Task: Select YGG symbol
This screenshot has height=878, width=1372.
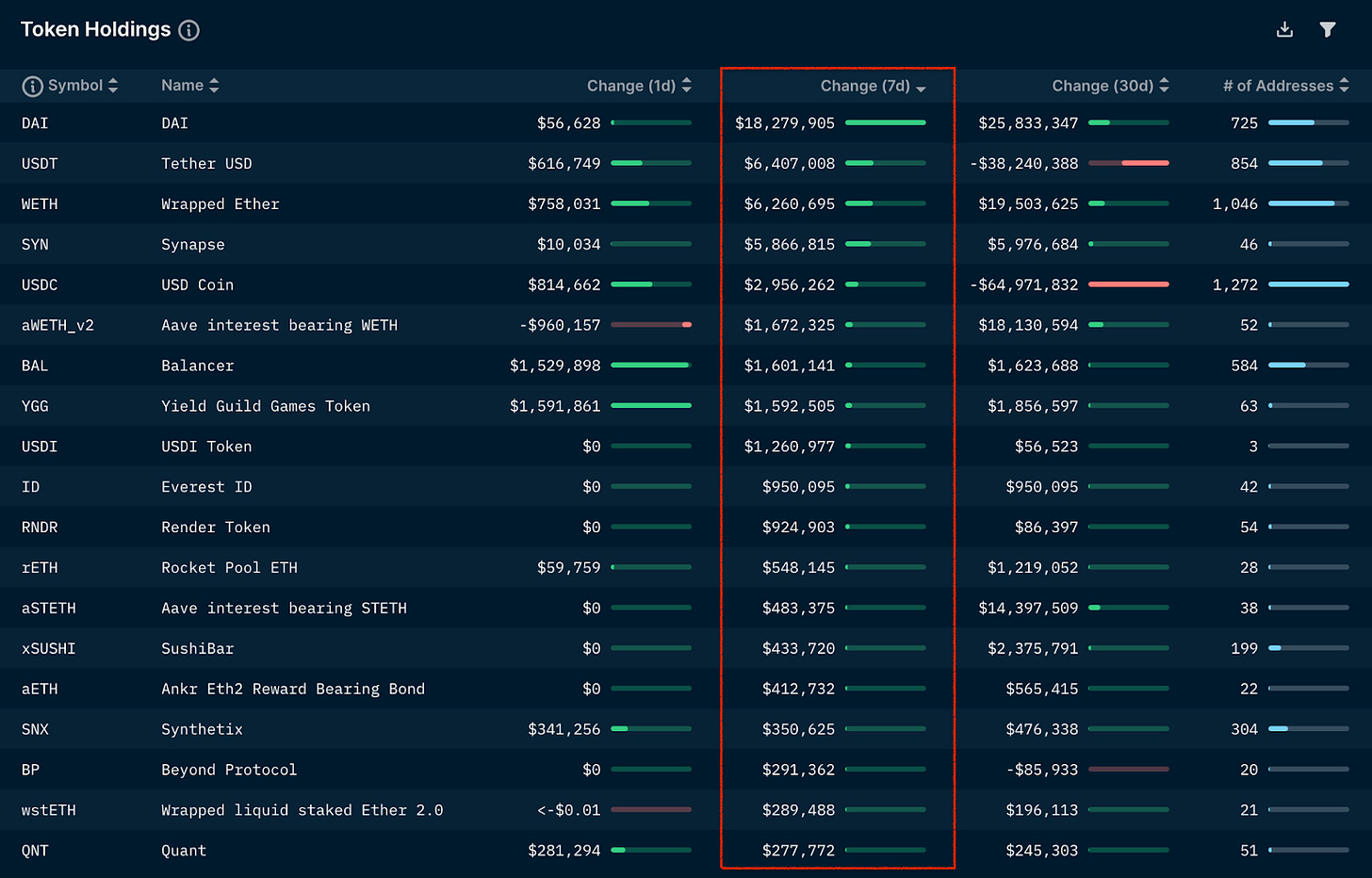Action: click(35, 407)
